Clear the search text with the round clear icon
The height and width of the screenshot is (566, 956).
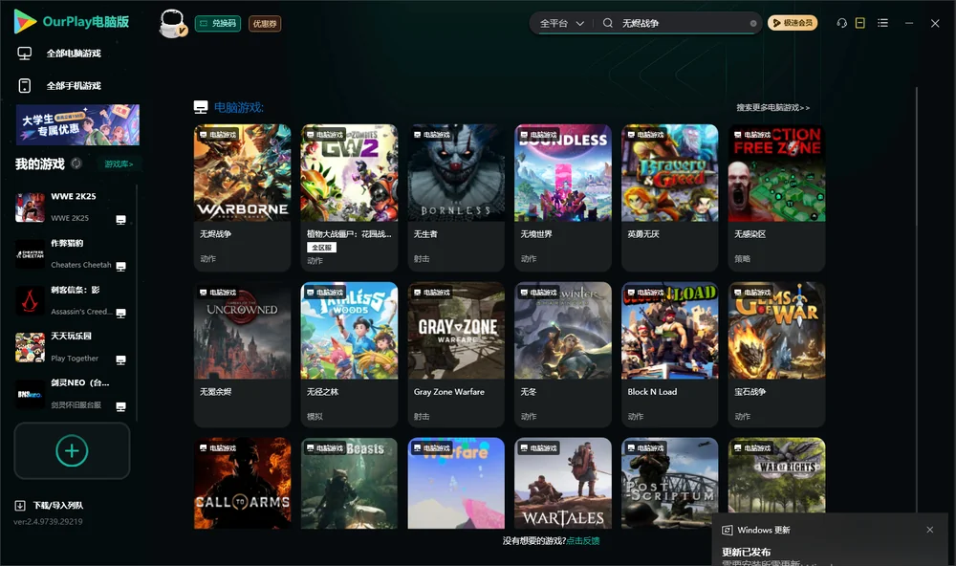point(753,23)
